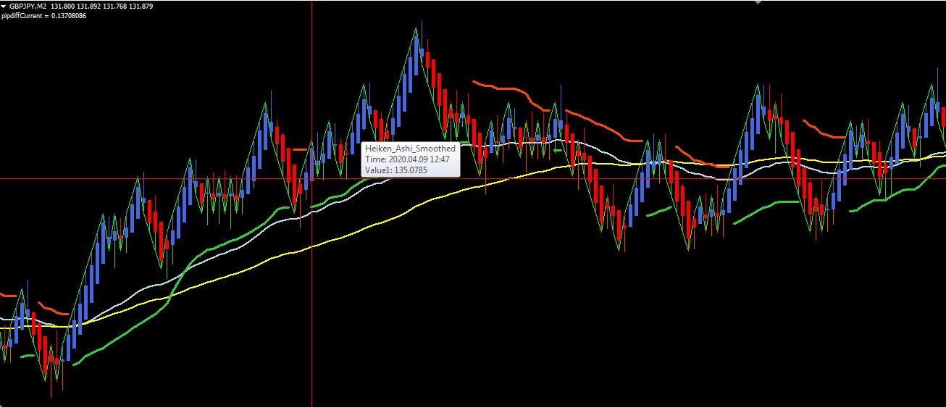Viewport: 946px width, 408px height.
Task: Select yellow moving average where vertical crosshair crosses
Action: (x=311, y=247)
